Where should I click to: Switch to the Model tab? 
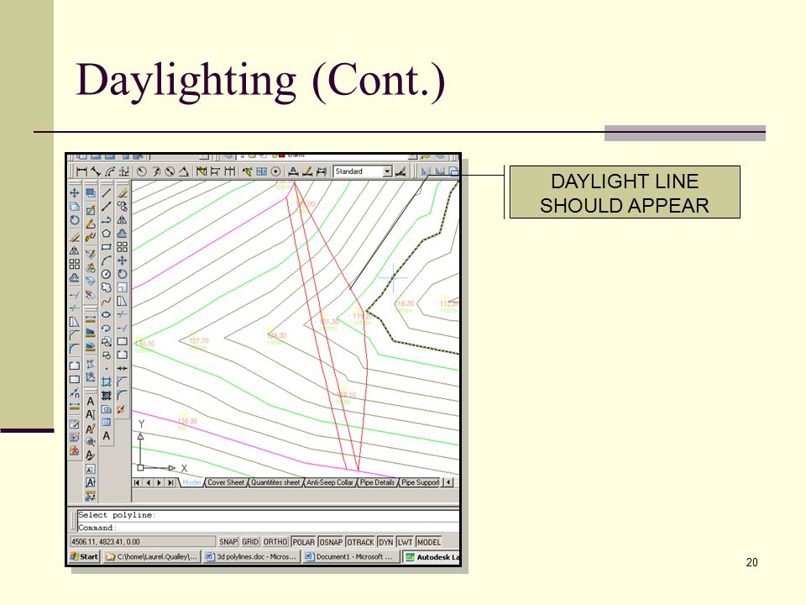[x=191, y=482]
